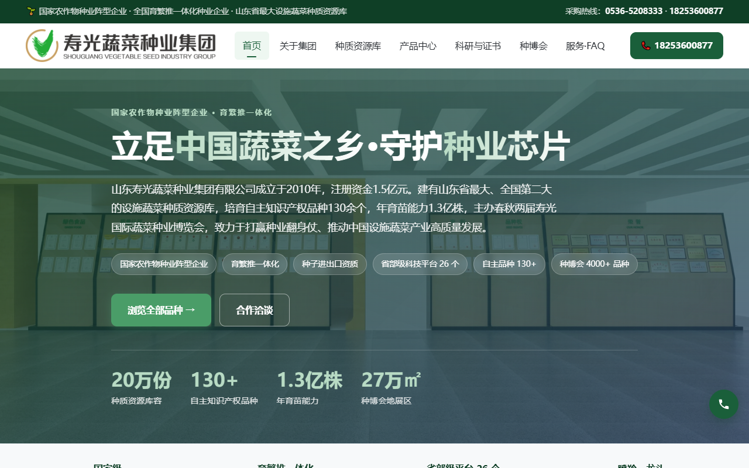The height and width of the screenshot is (468, 749).
Task: Open the 科研与证书 menu item
Action: (x=478, y=46)
